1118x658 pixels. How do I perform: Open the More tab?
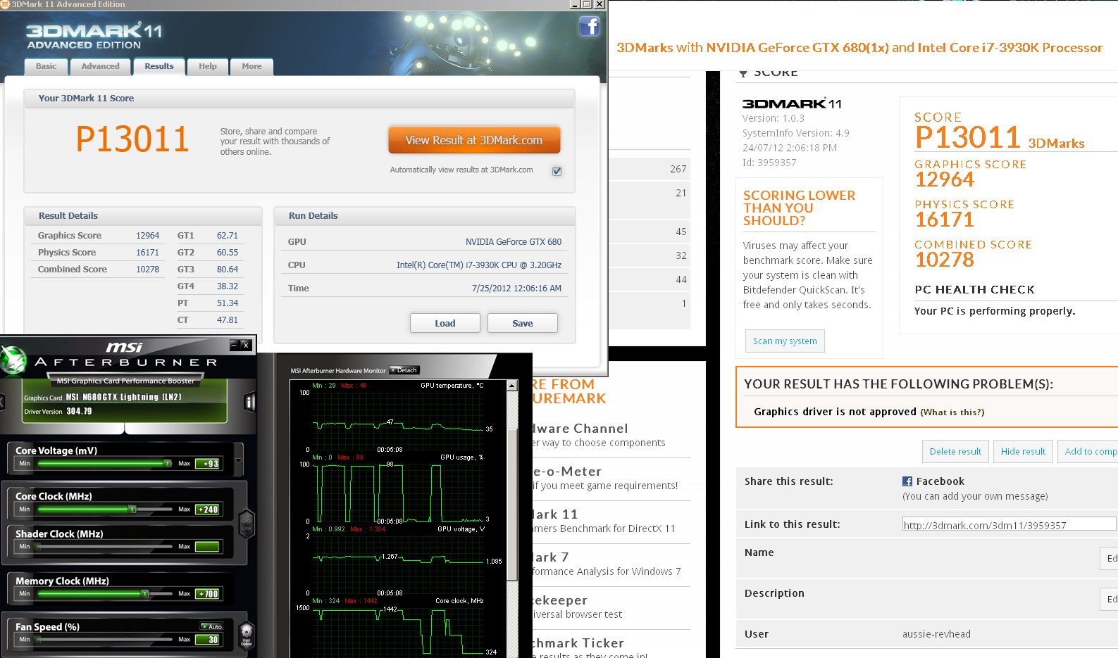[x=251, y=66]
